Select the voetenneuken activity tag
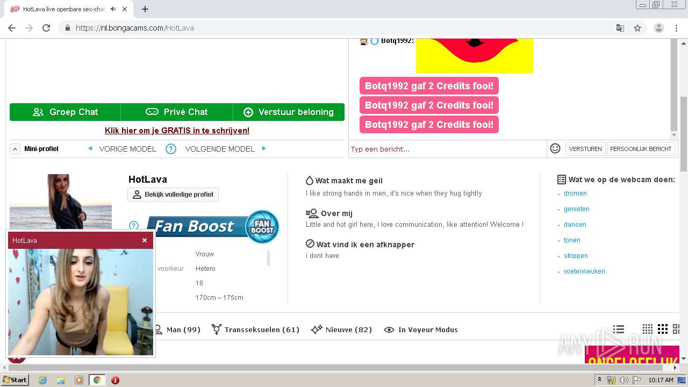Image resolution: width=688 pixels, height=387 pixels. point(584,271)
